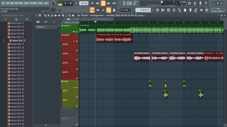Click the Stop button in transport

71,3
